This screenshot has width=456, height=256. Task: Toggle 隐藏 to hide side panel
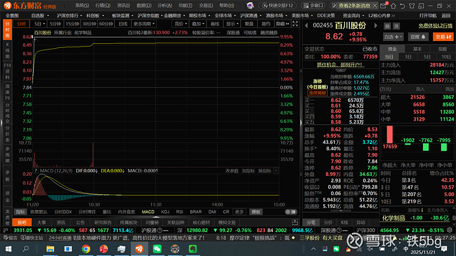click(x=282, y=24)
